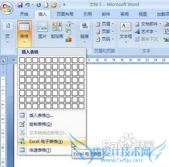The width and height of the screenshot is (169, 167).
Task: Click 插入表格(I)... menu item
Action: pyautogui.click(x=52, y=116)
